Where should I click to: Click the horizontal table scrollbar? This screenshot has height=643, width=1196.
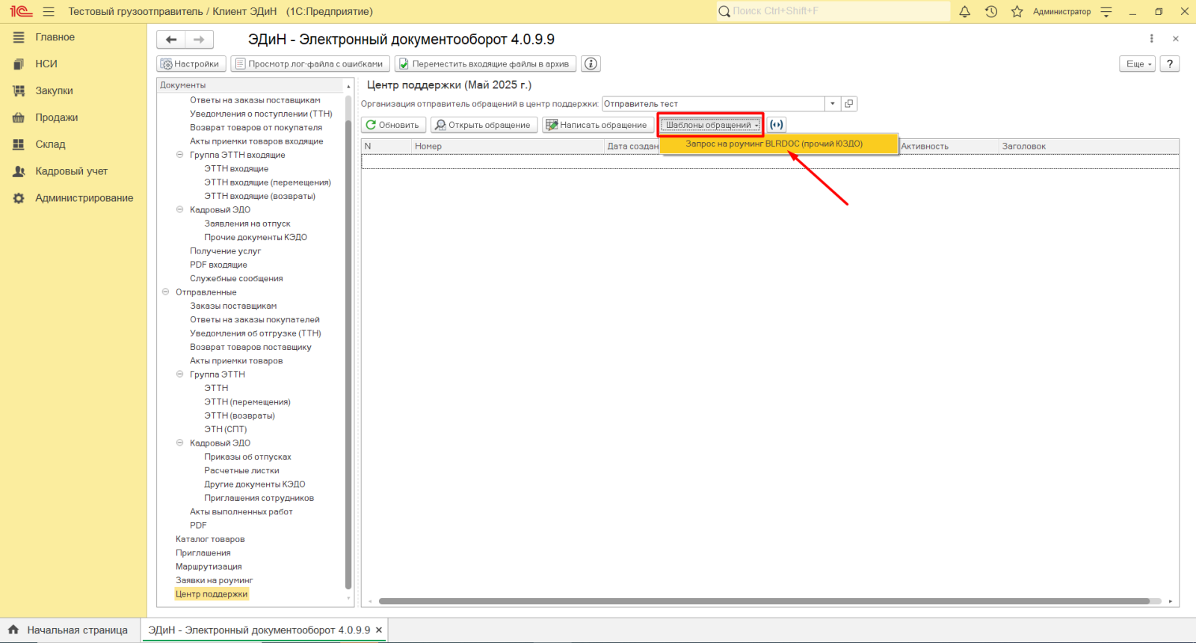(764, 601)
